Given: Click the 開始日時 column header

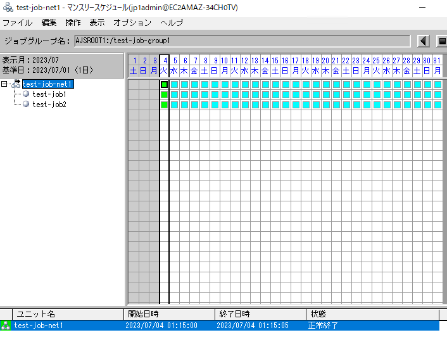Looking at the screenshot, I should tap(143, 314).
